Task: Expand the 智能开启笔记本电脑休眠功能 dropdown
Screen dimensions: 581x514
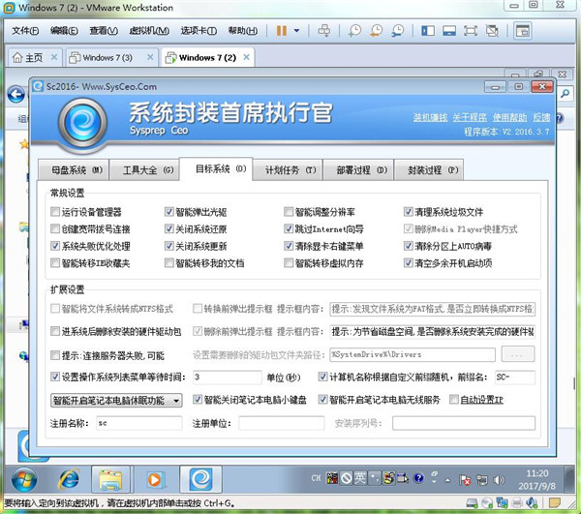Action: 116,401
